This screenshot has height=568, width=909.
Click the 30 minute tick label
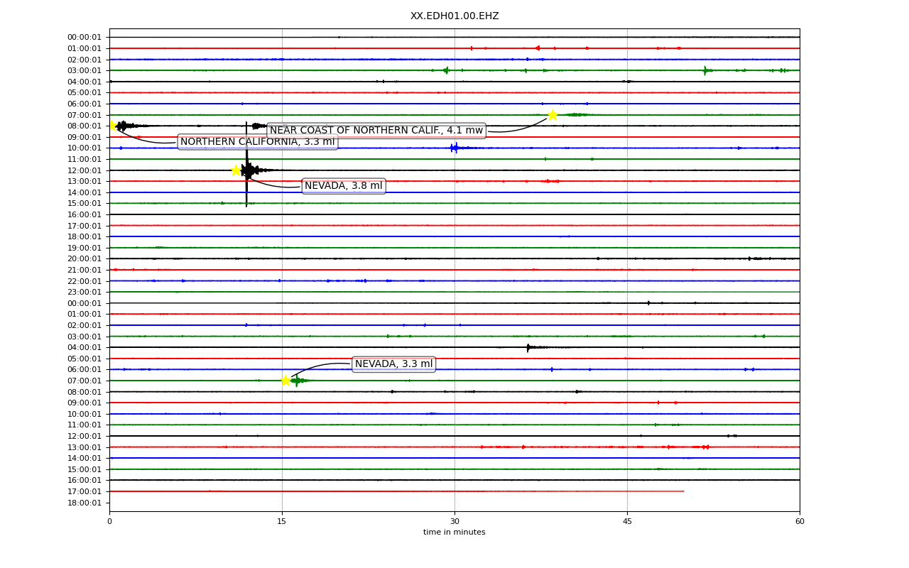tap(454, 522)
